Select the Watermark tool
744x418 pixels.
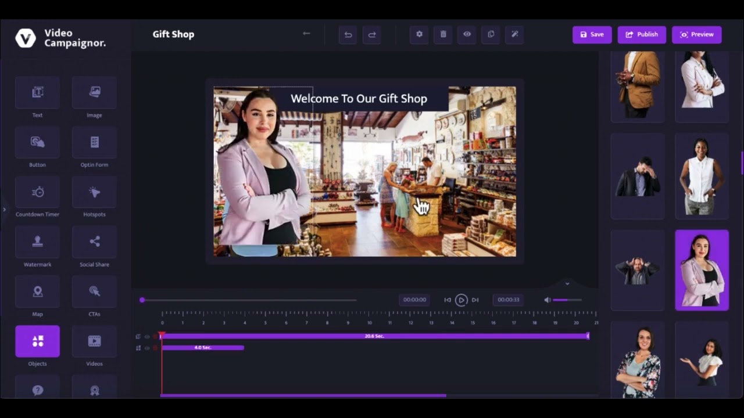(x=37, y=242)
